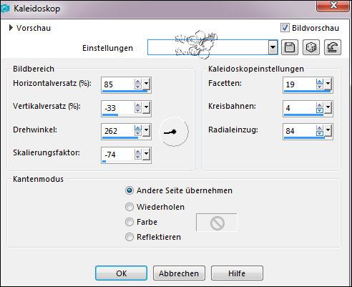Open Hilfe for the dialog
This screenshot has height=287, width=352.
click(x=237, y=273)
